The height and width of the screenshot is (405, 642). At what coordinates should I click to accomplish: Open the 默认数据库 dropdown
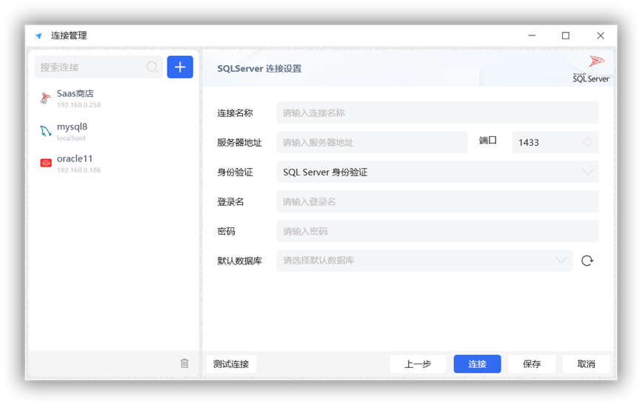coord(424,261)
